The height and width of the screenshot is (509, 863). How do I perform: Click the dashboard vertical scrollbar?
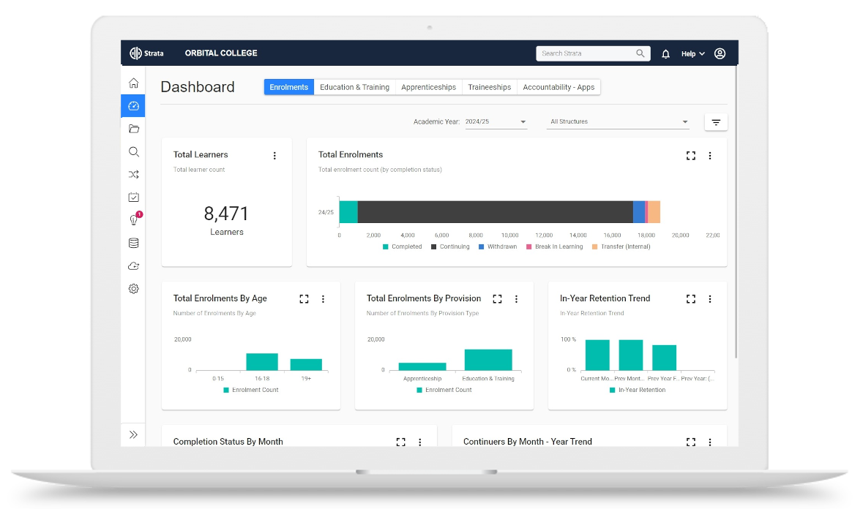point(736,214)
